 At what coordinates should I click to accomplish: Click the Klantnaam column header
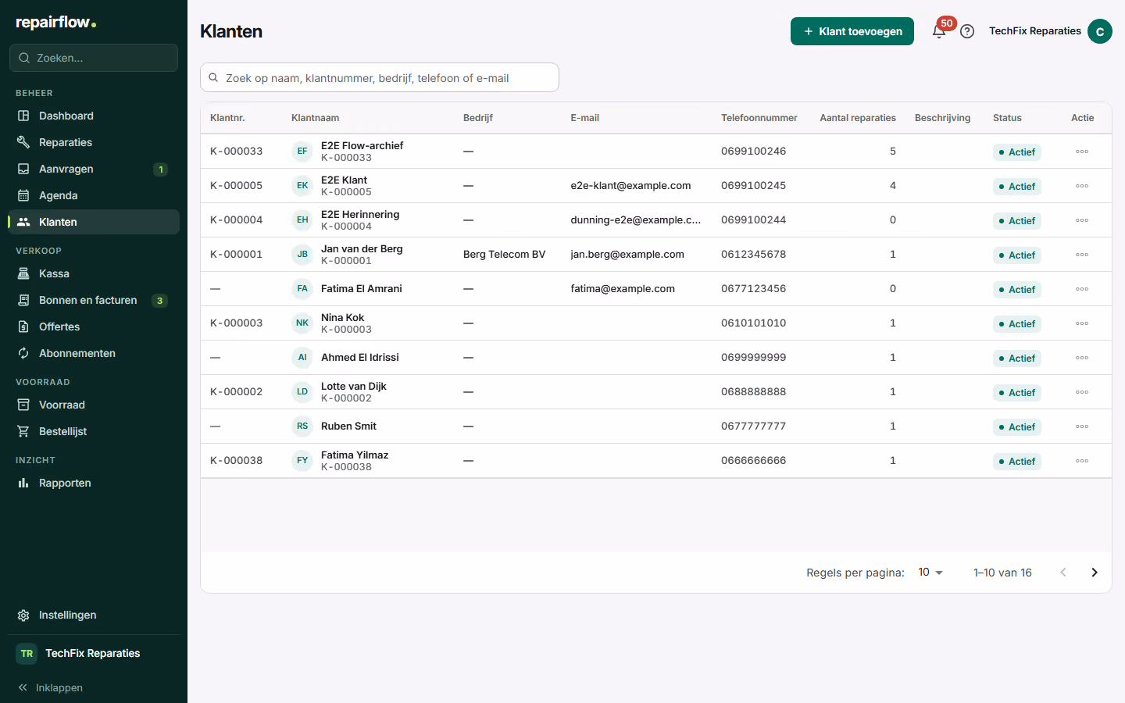coord(315,118)
